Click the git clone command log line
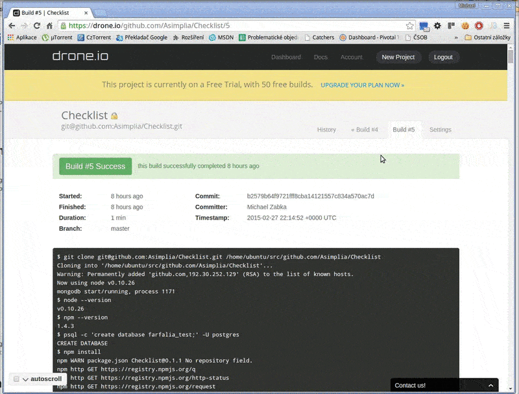 pos(219,257)
